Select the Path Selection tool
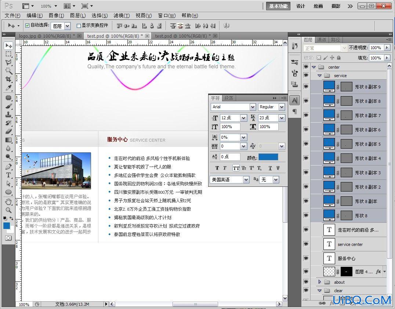The width and height of the screenshot is (395, 309). (x=8, y=183)
